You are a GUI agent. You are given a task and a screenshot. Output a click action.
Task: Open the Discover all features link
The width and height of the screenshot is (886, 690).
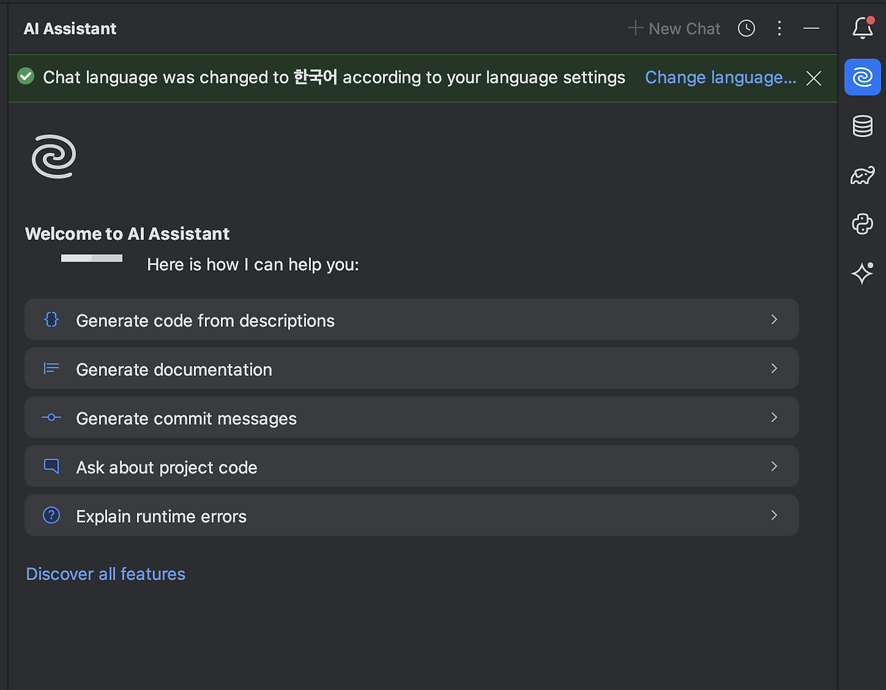[x=105, y=574]
